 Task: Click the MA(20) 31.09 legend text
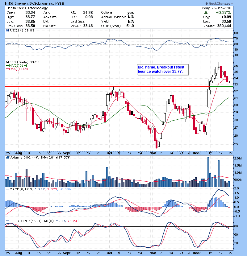click(18, 65)
